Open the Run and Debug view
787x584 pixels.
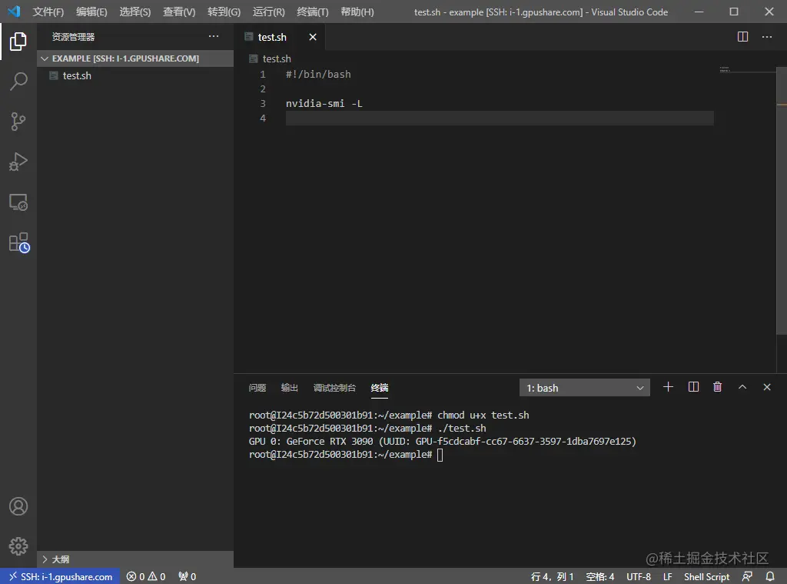[x=18, y=162]
